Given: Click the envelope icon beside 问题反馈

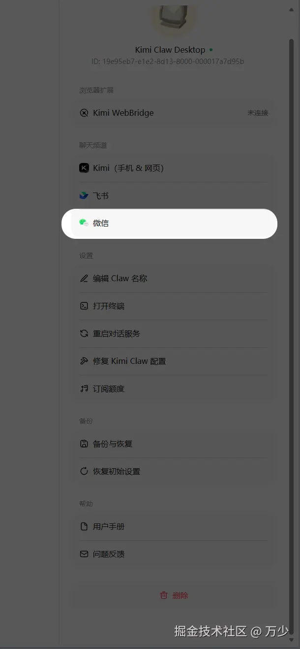Looking at the screenshot, I should point(84,554).
